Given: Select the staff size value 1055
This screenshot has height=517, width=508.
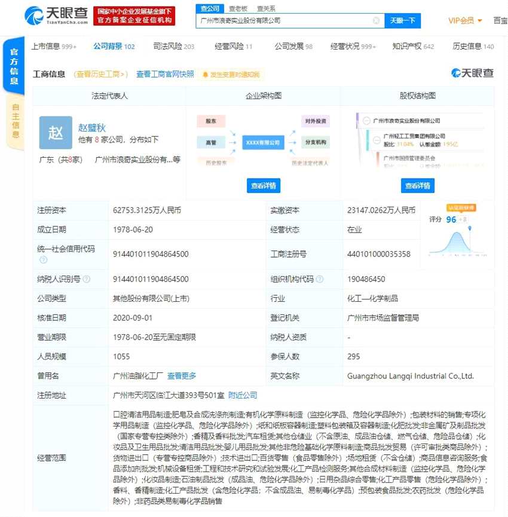Looking at the screenshot, I should click(121, 357).
